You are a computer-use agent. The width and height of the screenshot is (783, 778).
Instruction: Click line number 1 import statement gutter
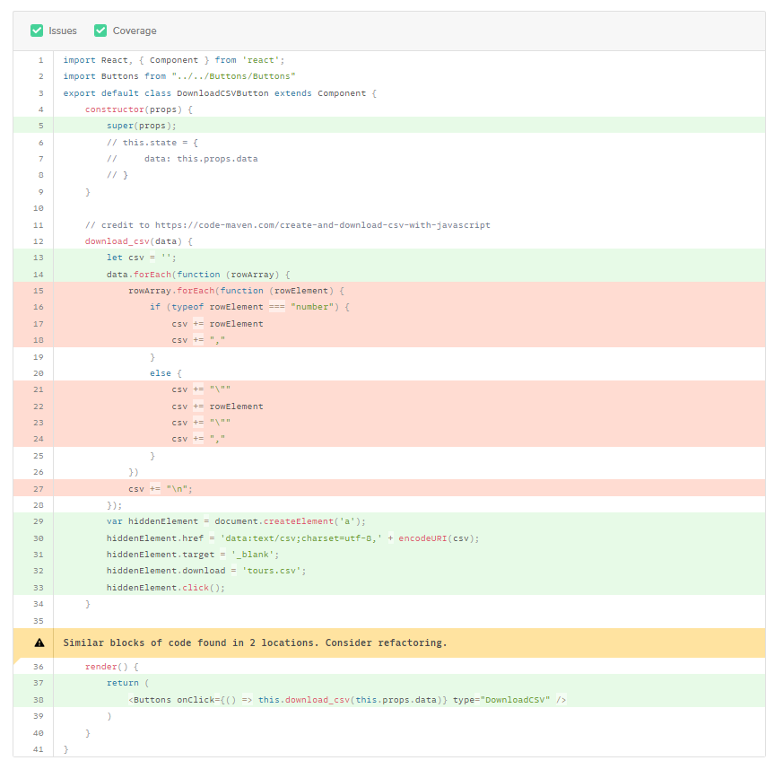[x=40, y=60]
